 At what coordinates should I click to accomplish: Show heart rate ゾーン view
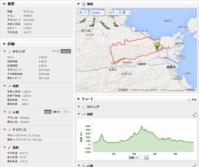pyautogui.click(x=66, y=112)
